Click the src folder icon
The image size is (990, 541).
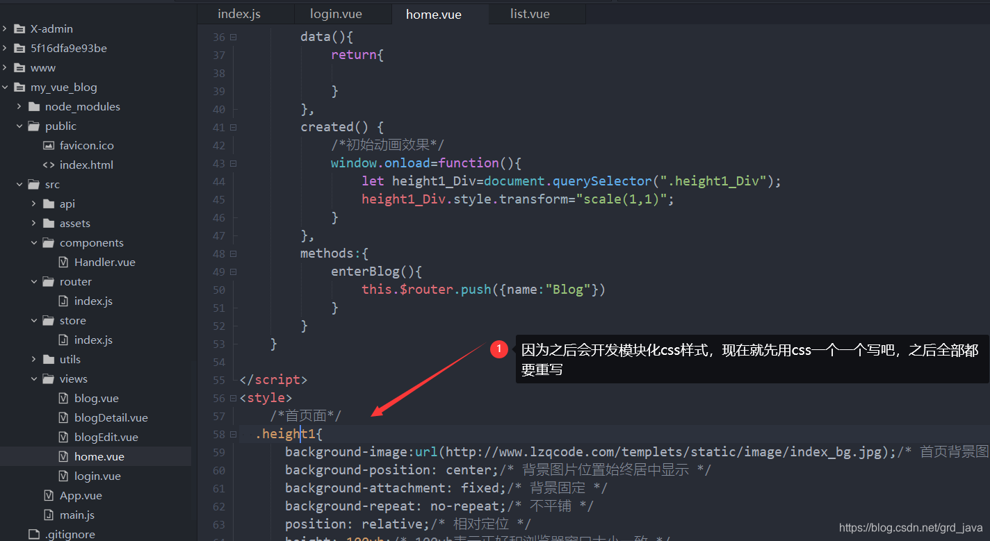(34, 185)
